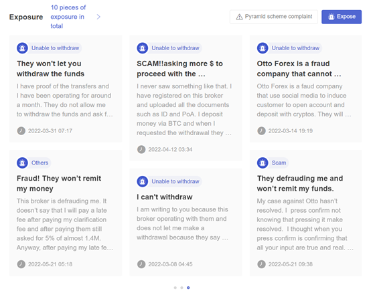The image size is (371, 291).
Task: Click the siren icon on Otto Forex fraud card
Action: tap(263, 48)
